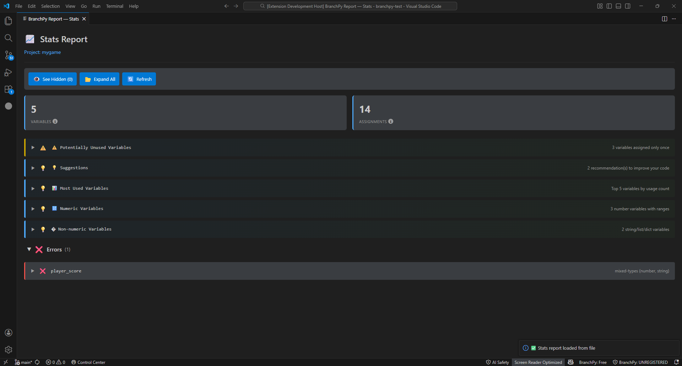682x366 pixels.
Task: Open the Explorer view in activity bar
Action: coord(9,21)
